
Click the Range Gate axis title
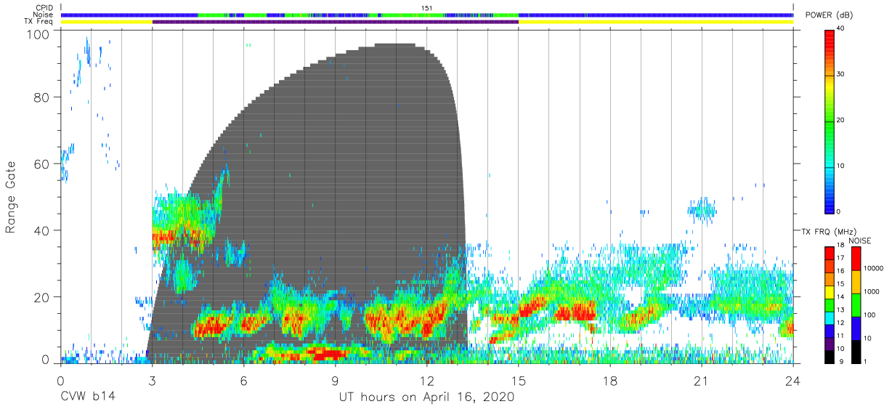pyautogui.click(x=11, y=196)
